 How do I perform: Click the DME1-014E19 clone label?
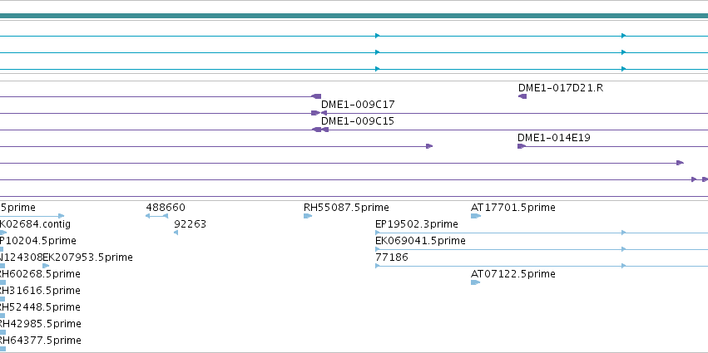(x=553, y=138)
